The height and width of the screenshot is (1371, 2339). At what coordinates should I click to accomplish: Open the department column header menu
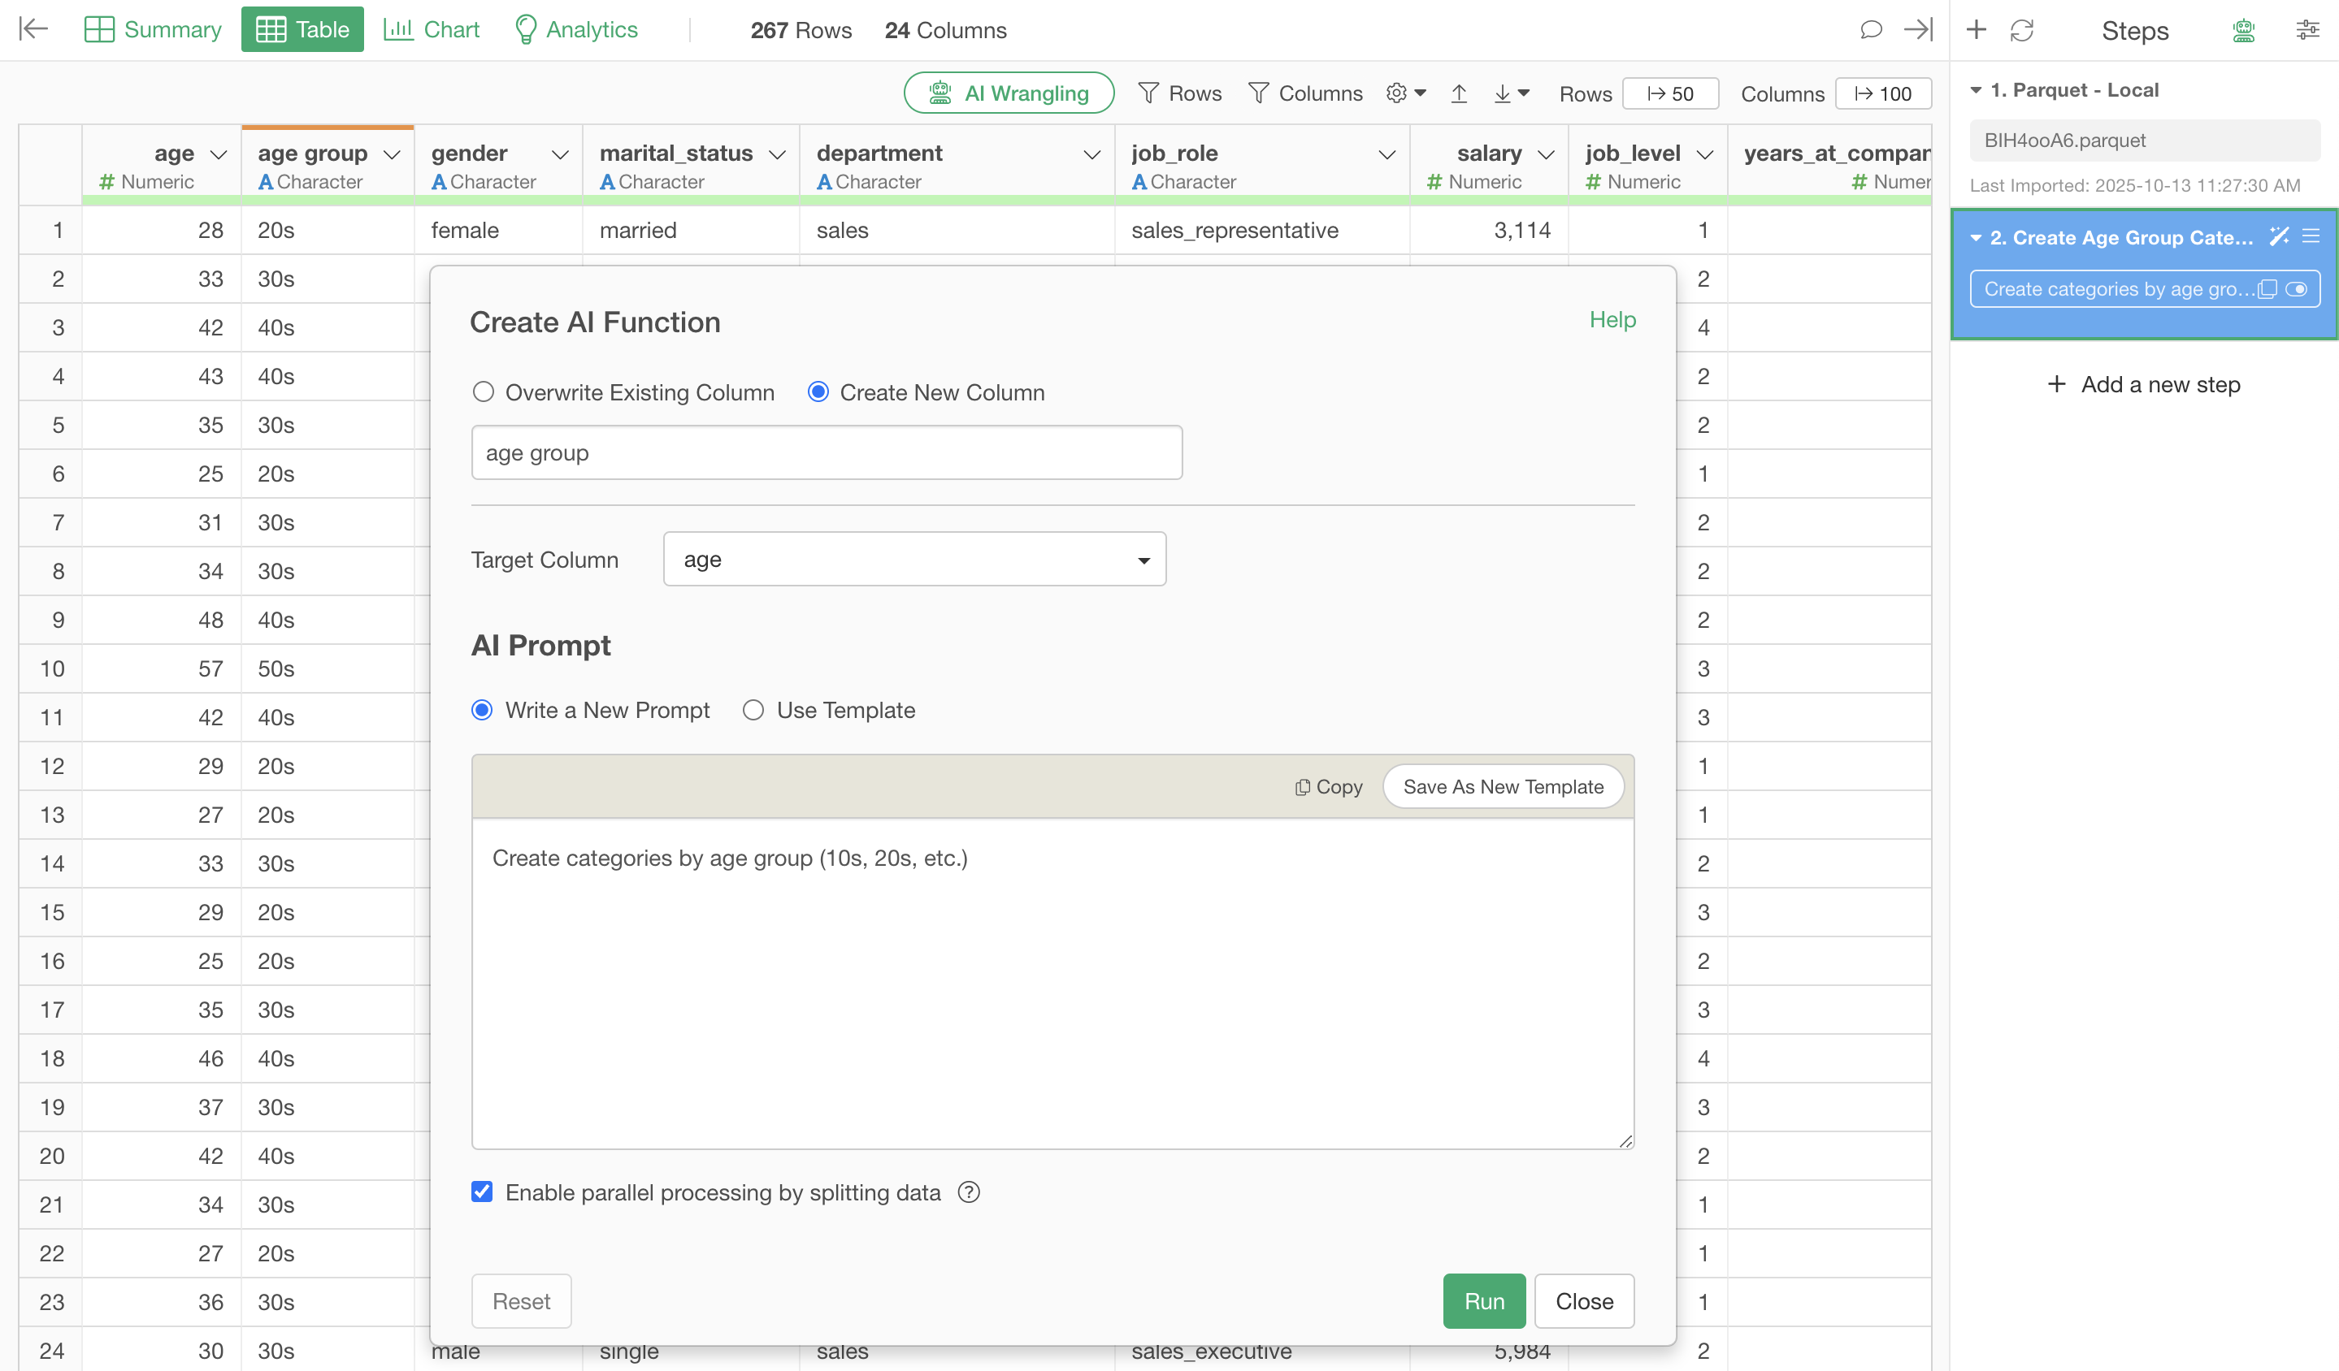(1091, 155)
